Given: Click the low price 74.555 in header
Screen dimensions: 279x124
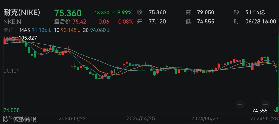Looking at the screenshot, I should click(206, 22).
